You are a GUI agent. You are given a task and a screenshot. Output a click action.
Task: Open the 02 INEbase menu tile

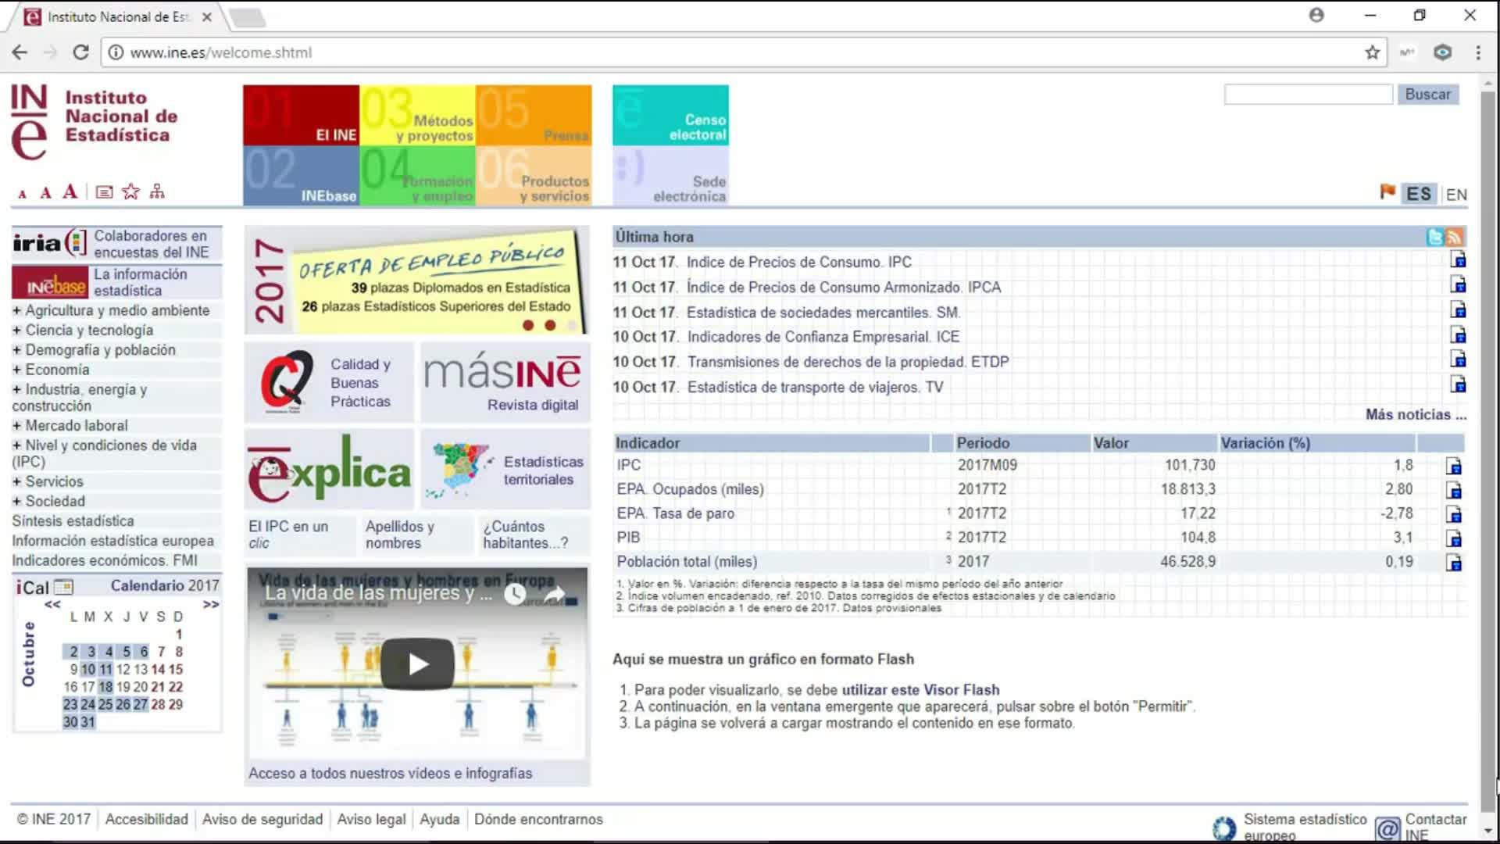(301, 176)
